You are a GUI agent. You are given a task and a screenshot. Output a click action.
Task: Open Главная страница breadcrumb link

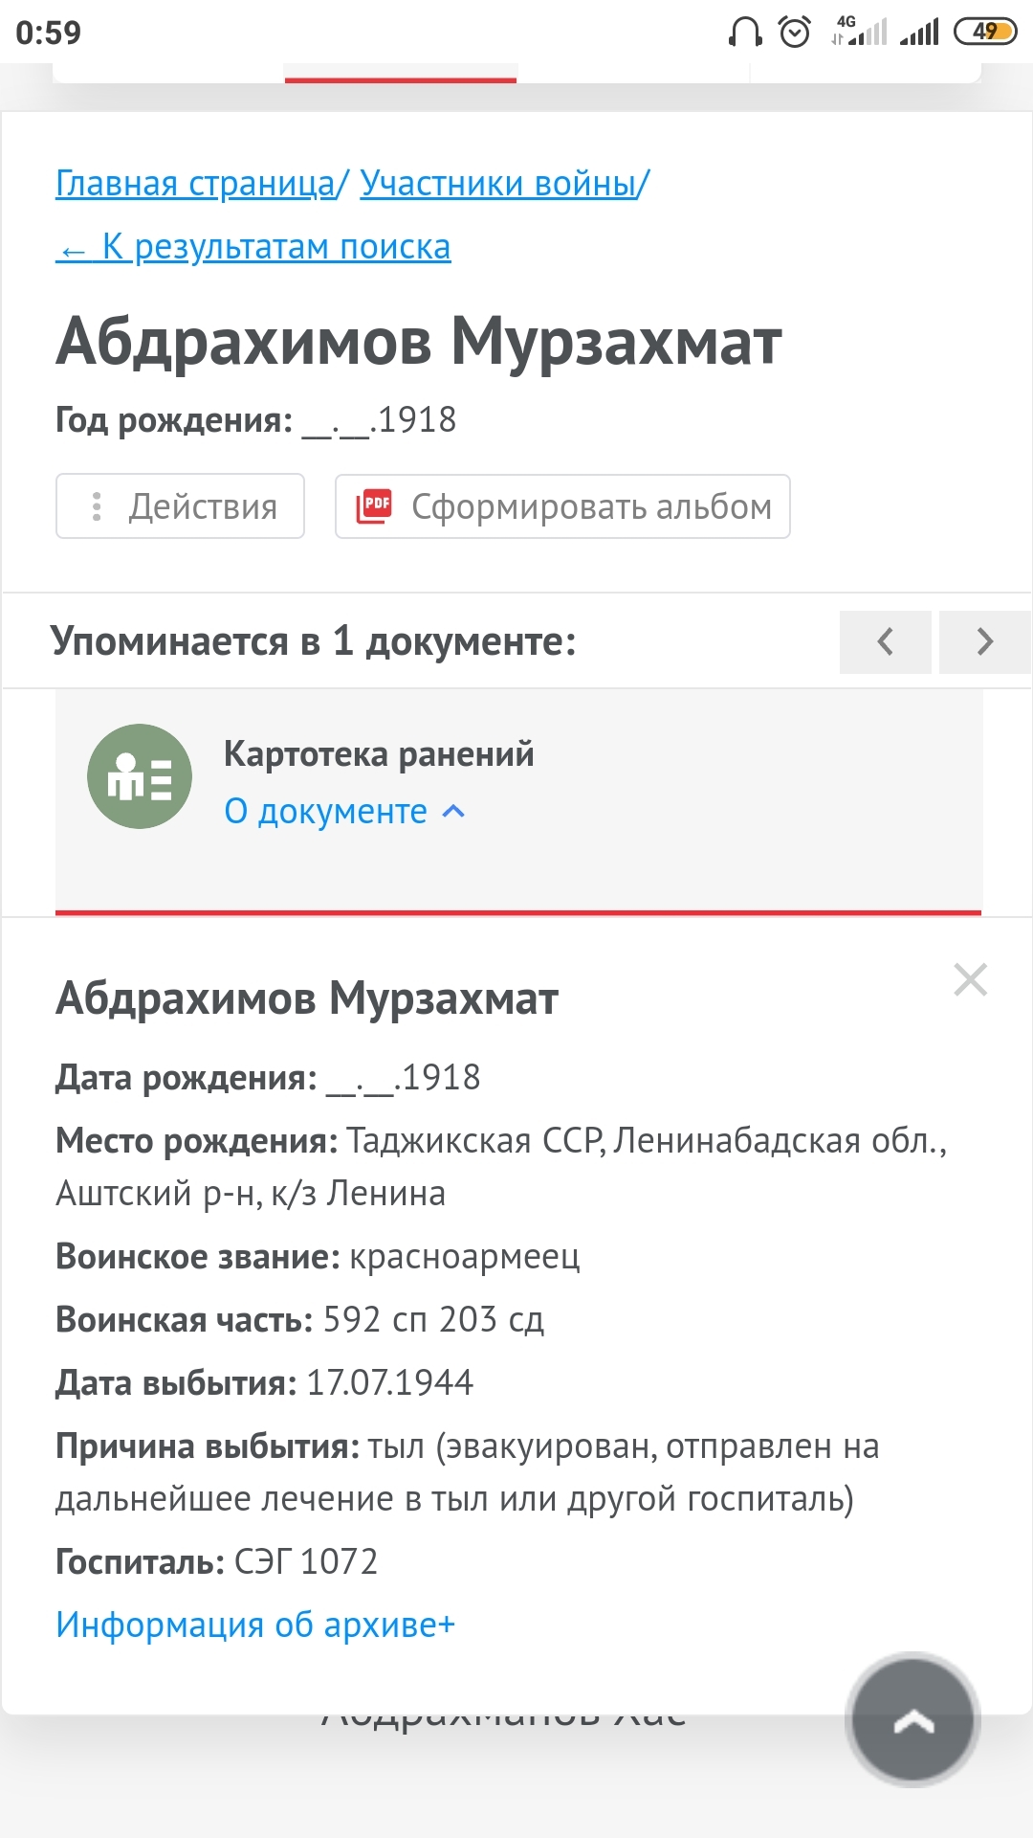195,183
